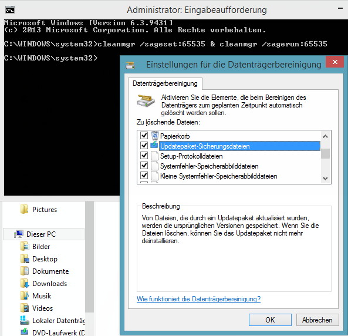Viewport: 348px width, 336px height.
Task: Uncheck Systemfehler-Speicherabbilddateien checkbox
Action: pos(144,165)
